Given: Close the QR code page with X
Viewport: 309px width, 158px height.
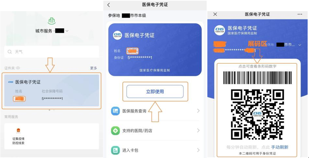Looking at the screenshot, I should (215, 14).
